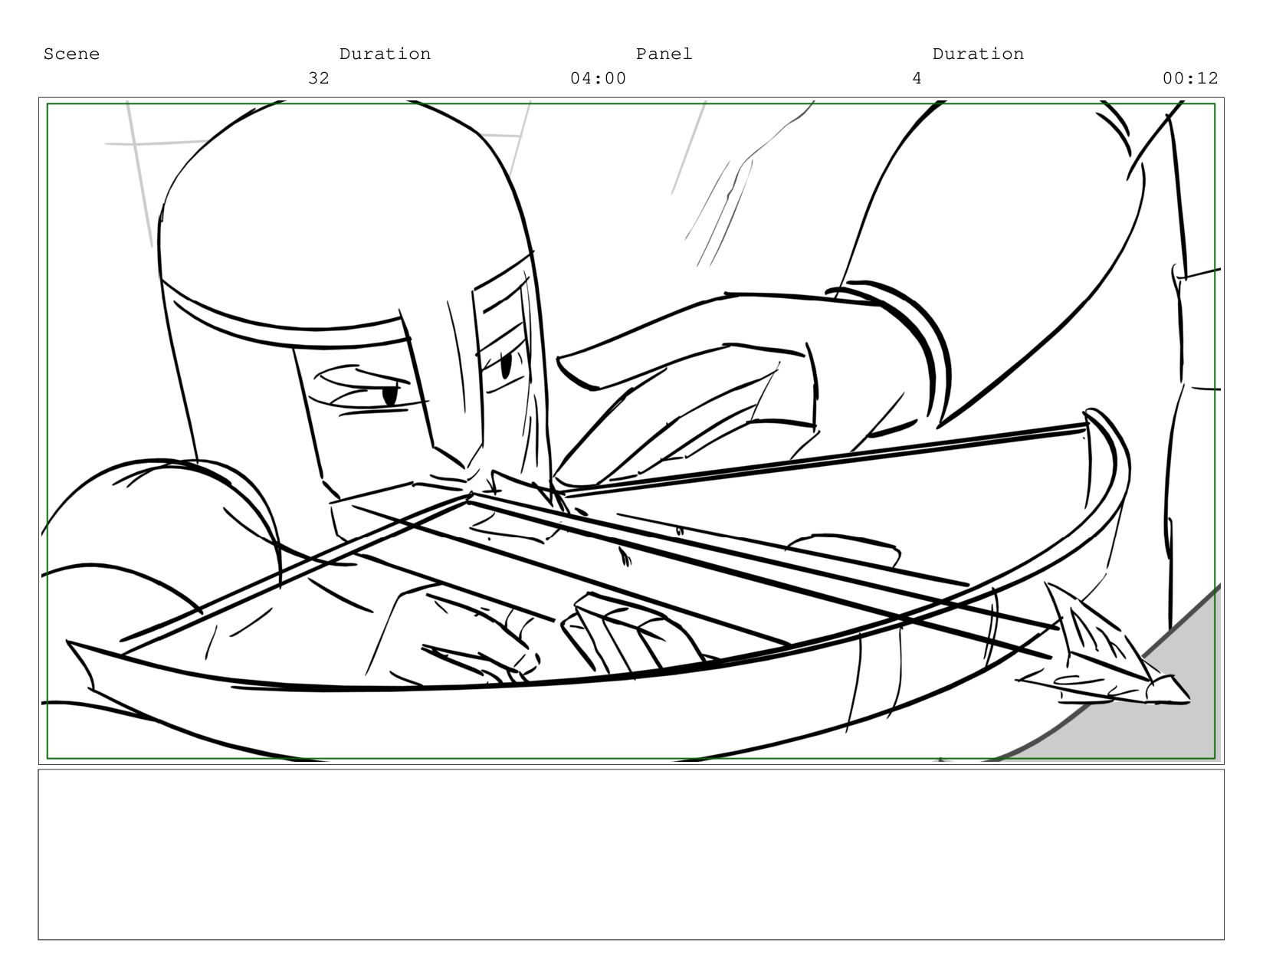The height and width of the screenshot is (978, 1263).
Task: Click the panel number 4
Action: click(x=917, y=78)
